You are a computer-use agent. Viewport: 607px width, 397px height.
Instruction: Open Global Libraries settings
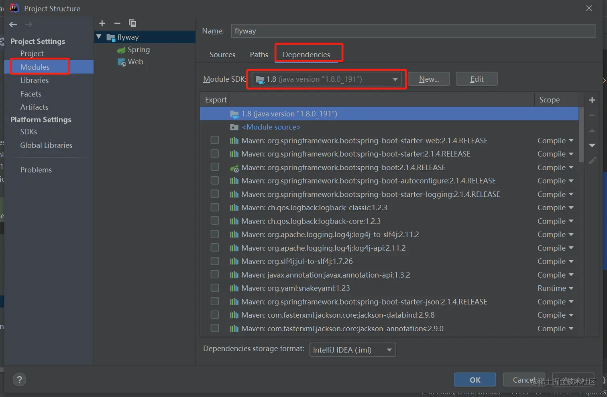[47, 145]
